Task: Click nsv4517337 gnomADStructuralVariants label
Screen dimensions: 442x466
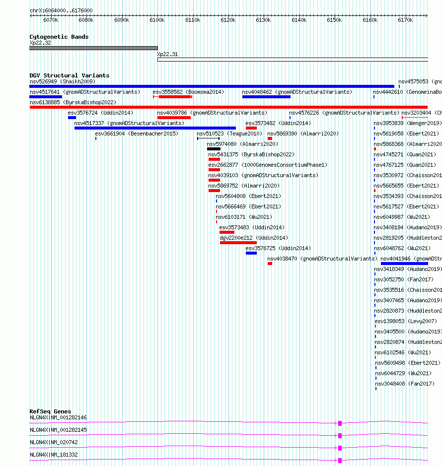Action: [x=129, y=123]
